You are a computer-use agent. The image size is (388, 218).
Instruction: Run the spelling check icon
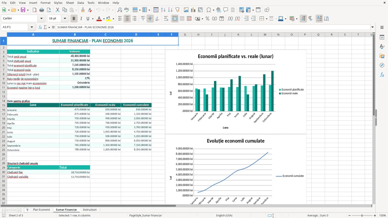[x=127, y=10]
